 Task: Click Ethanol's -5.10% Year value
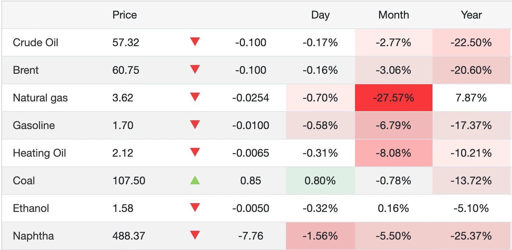471,208
